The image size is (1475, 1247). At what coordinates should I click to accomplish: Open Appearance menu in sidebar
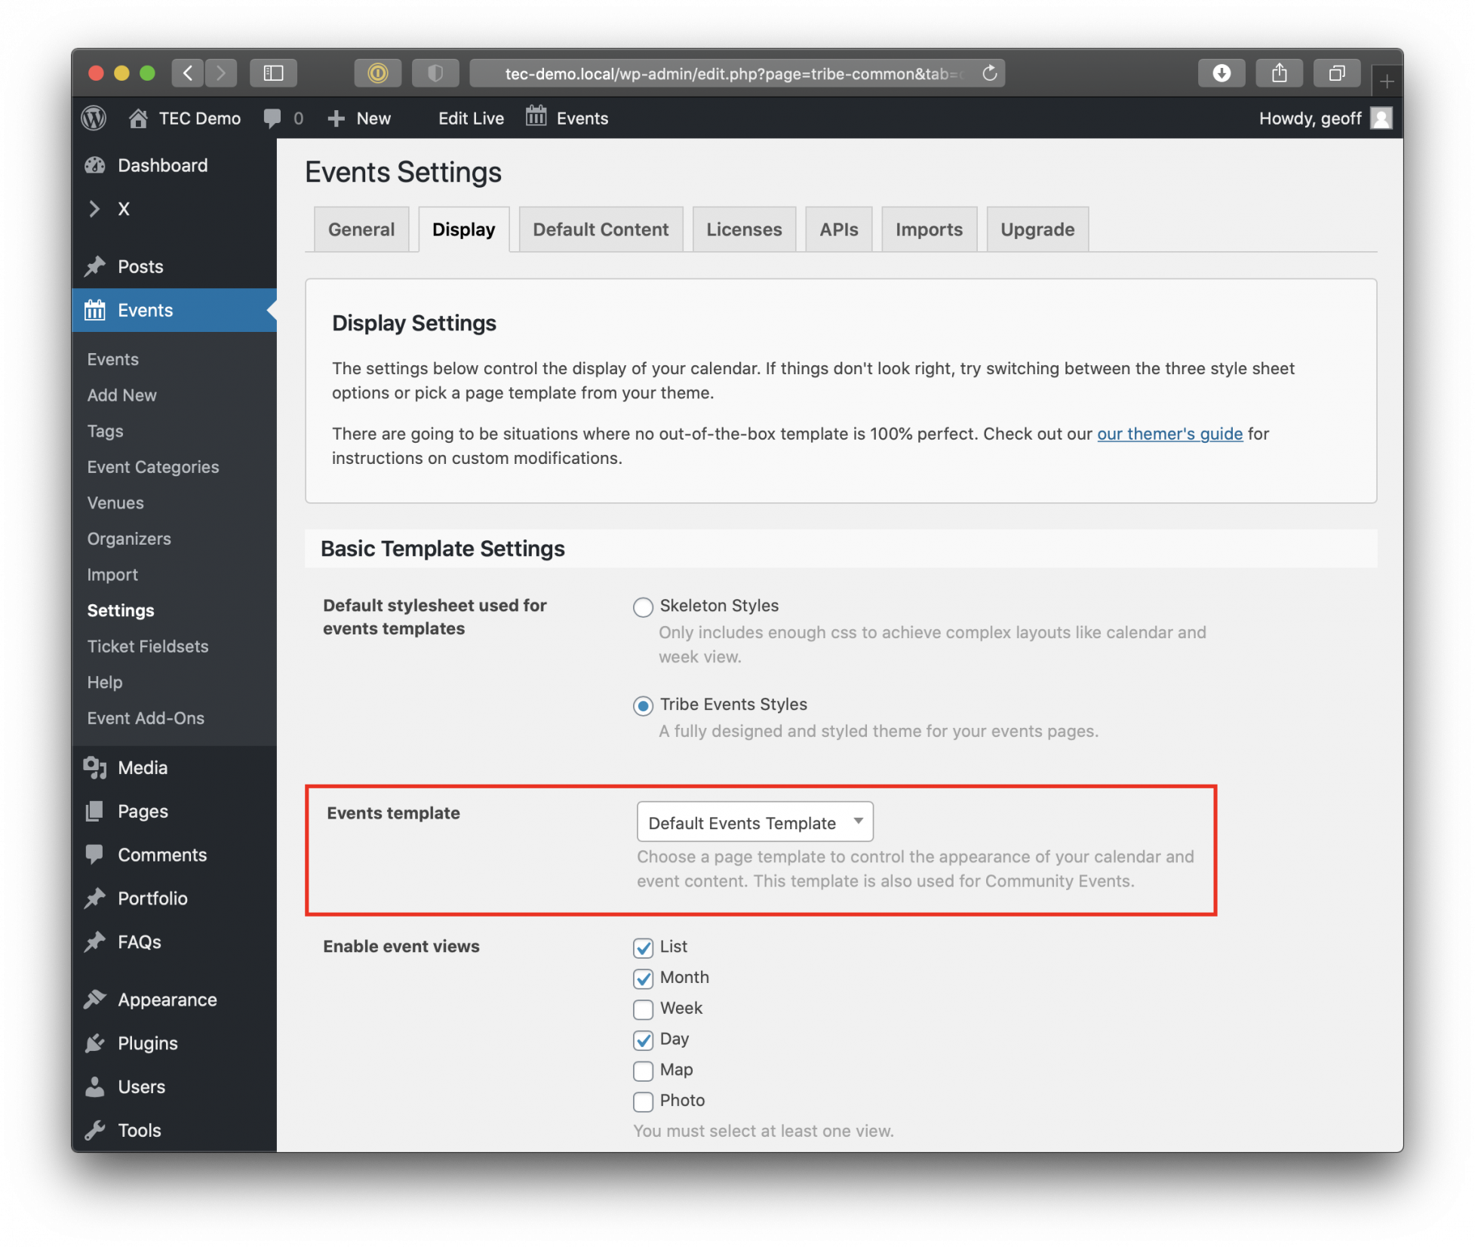tap(174, 1000)
